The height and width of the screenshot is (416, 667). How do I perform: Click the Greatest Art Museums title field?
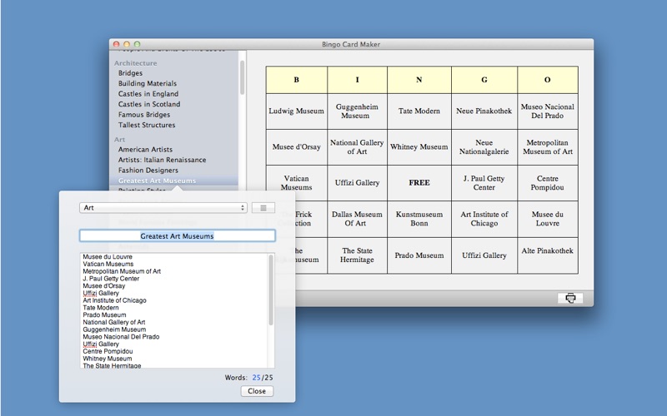click(x=178, y=236)
